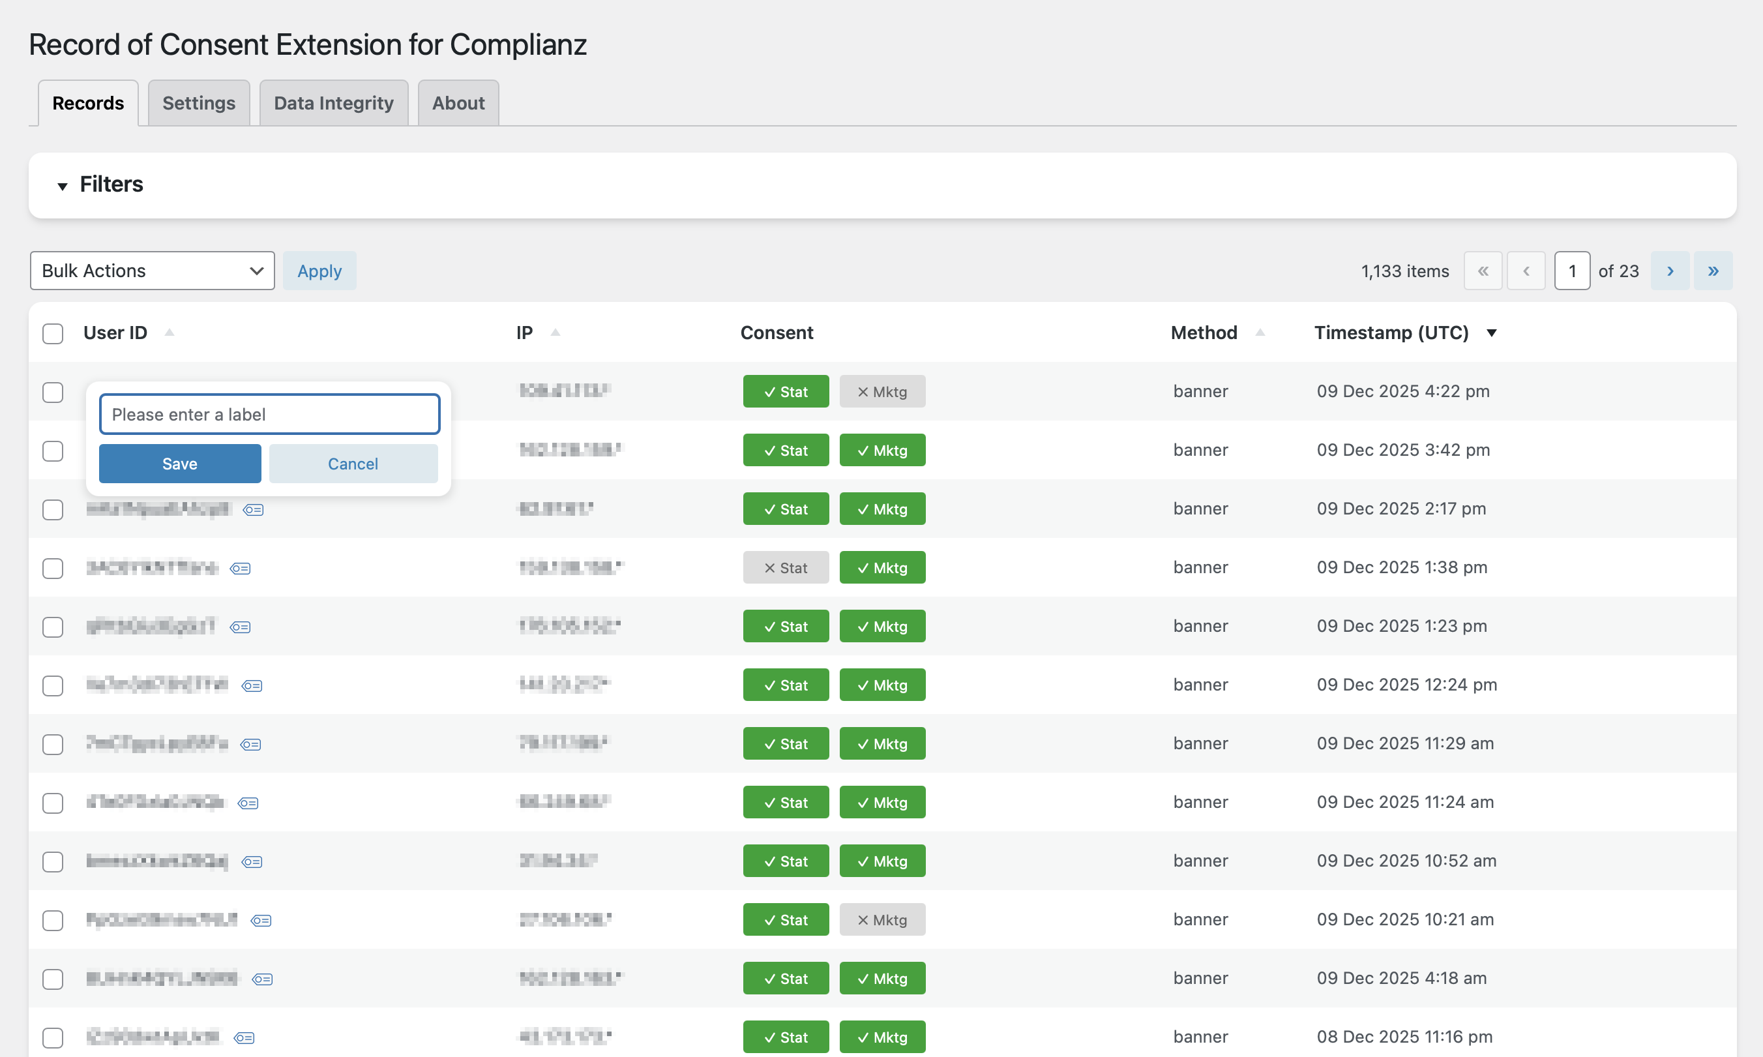Click label tag icon in 10:21 am row
This screenshot has width=1763, height=1057.
(261, 921)
